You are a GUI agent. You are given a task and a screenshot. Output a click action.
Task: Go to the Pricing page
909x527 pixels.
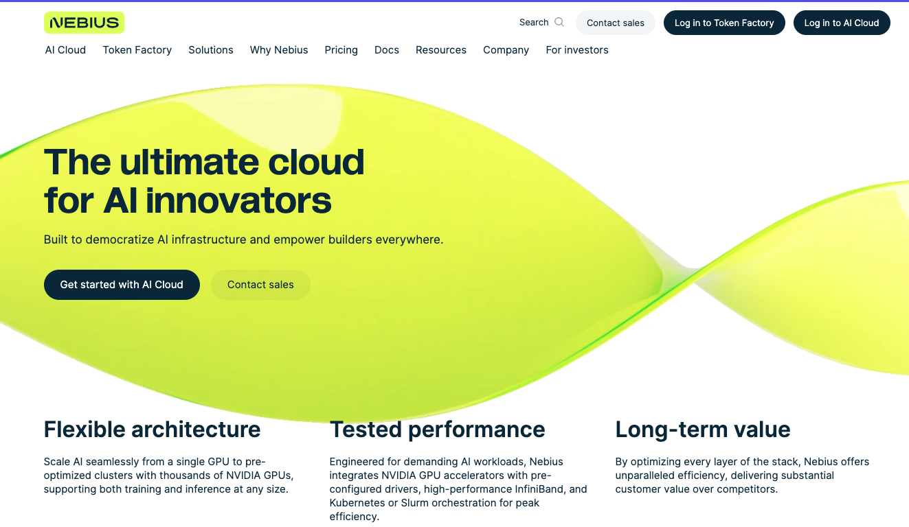(341, 50)
